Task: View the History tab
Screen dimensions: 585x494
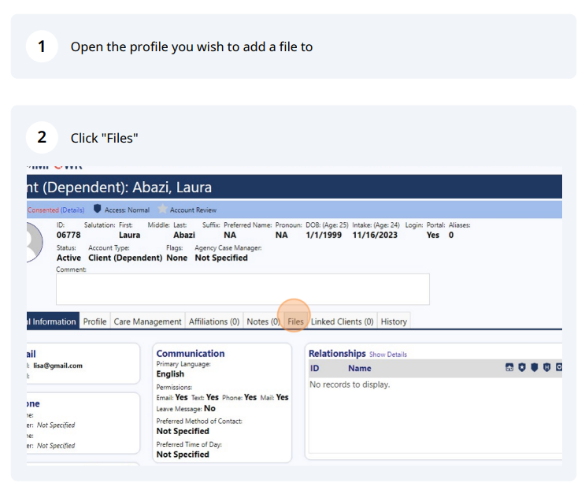Action: [394, 321]
